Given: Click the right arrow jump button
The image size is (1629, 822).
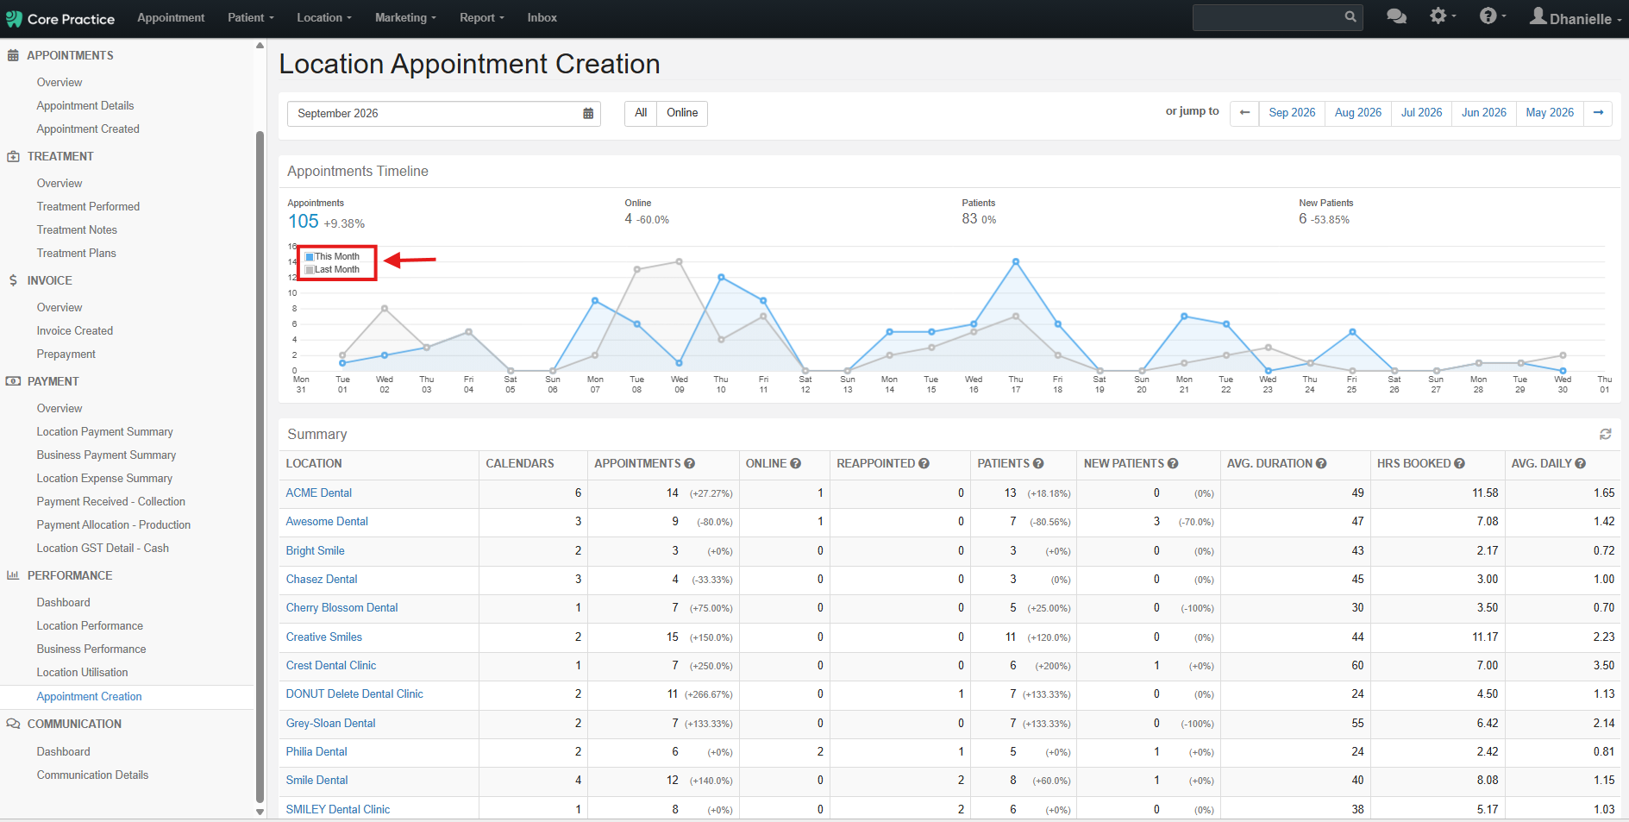Looking at the screenshot, I should pos(1598,113).
